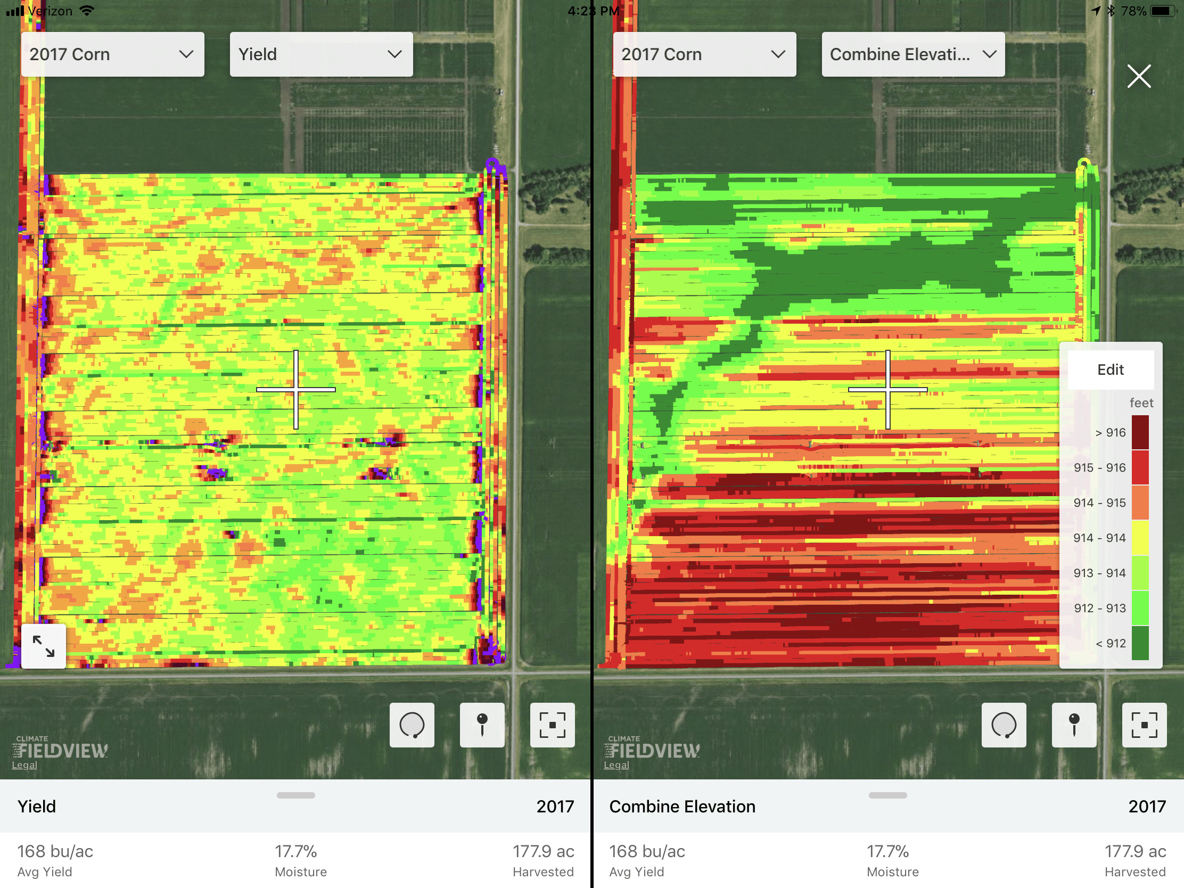Image resolution: width=1184 pixels, height=888 pixels.
Task: Drop a pin using left map pin icon
Action: tap(482, 725)
